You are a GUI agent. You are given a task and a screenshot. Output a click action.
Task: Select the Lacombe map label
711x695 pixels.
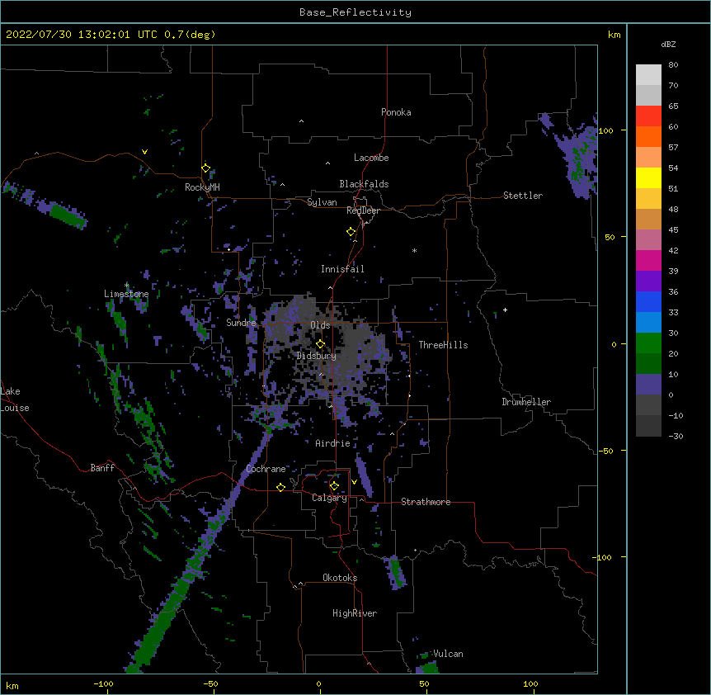[371, 158]
